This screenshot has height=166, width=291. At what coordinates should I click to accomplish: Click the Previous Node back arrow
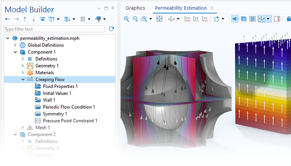7,19
